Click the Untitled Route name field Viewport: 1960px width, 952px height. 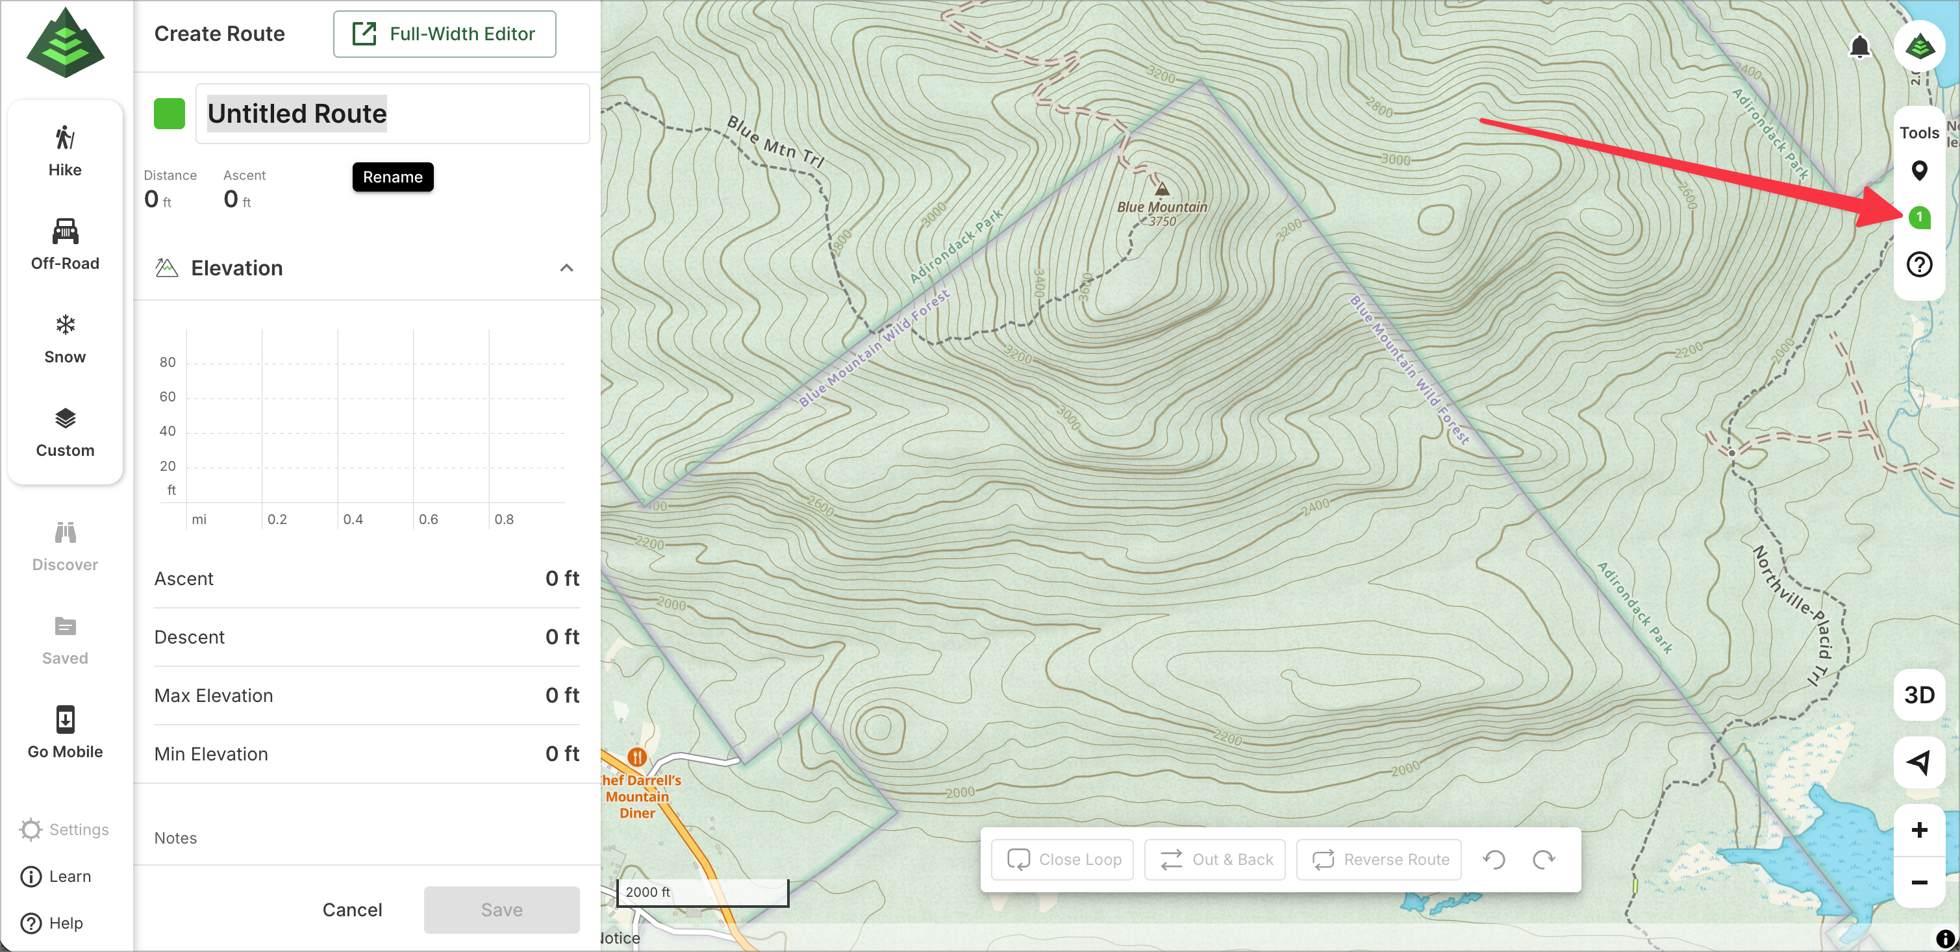coord(393,114)
